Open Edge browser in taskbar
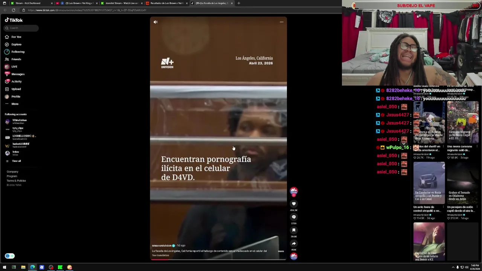The height and width of the screenshot is (271, 482). click(32, 267)
